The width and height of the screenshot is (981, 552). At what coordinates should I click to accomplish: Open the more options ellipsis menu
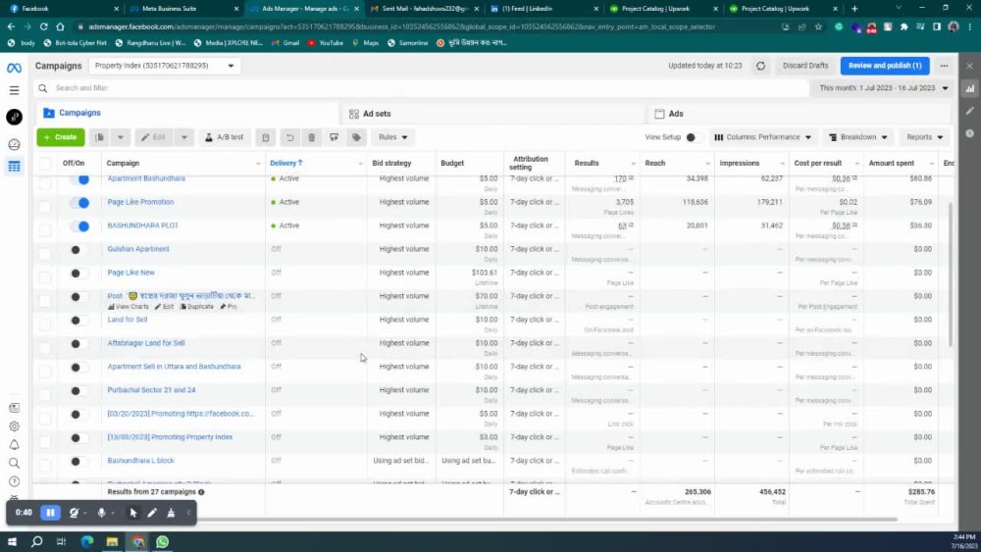[944, 66]
